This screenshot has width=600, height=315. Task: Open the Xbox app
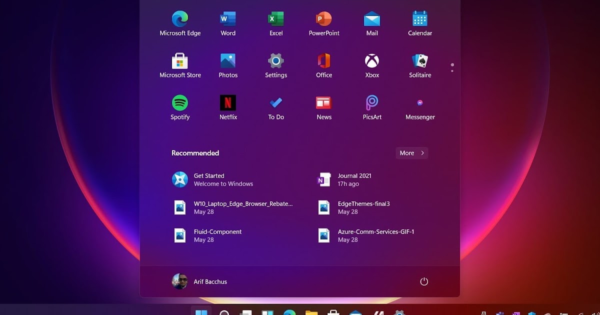tap(372, 66)
